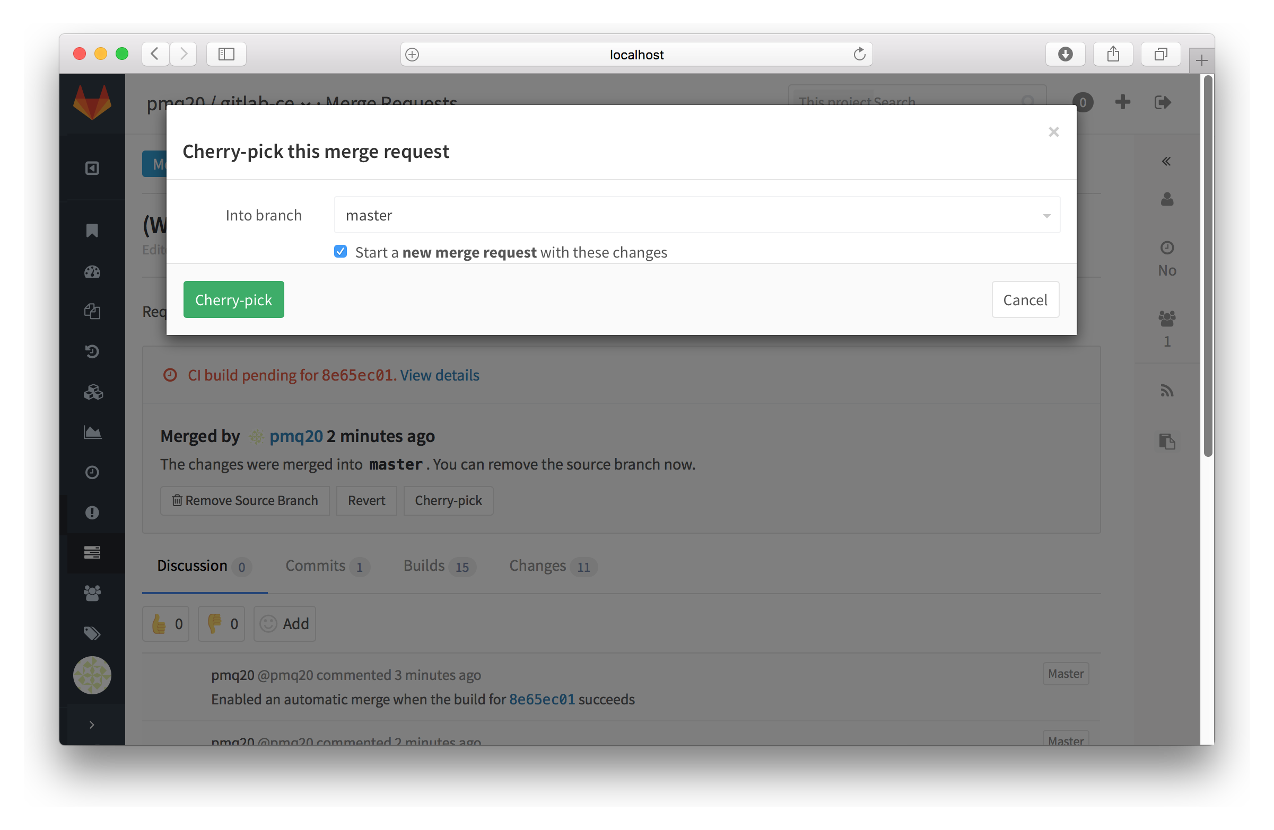
Task: Switch to the Changes tab
Action: tap(537, 566)
